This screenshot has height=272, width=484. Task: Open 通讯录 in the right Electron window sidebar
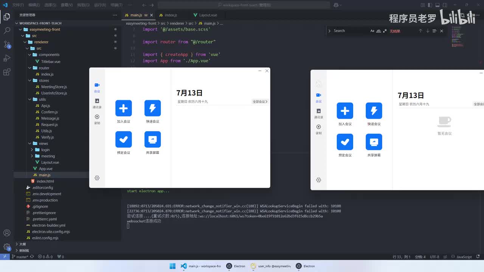(318, 114)
